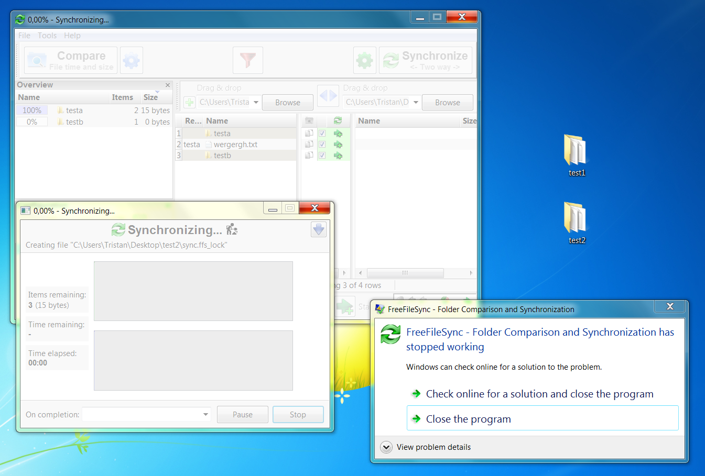Click green sync icon beside Synchronizing heading
Image resolution: width=705 pixels, height=476 pixels.
(x=118, y=229)
